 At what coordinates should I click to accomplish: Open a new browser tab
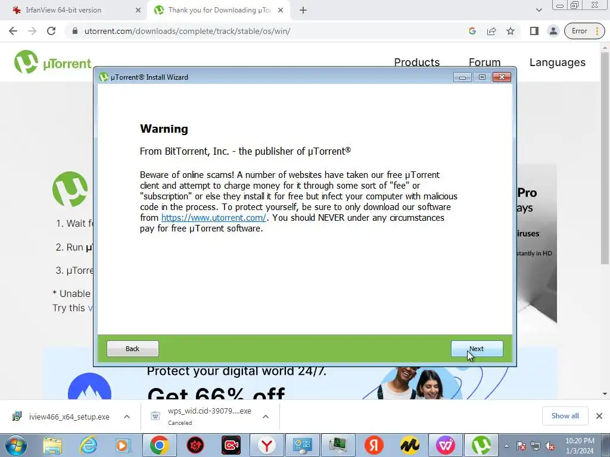303,11
